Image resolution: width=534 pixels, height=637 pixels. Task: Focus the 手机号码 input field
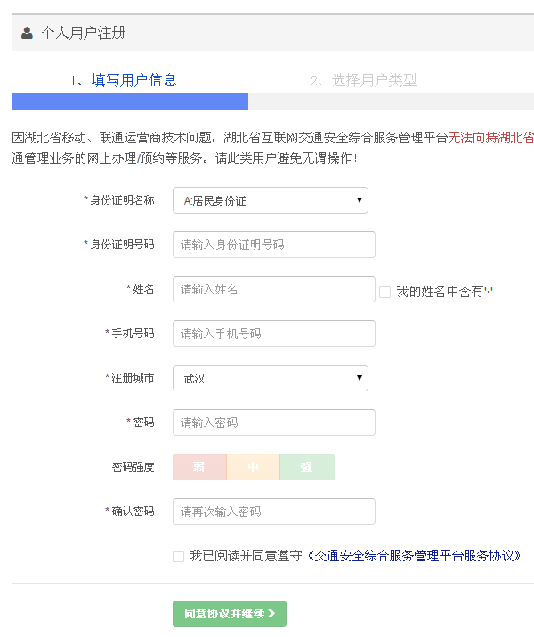tap(273, 334)
